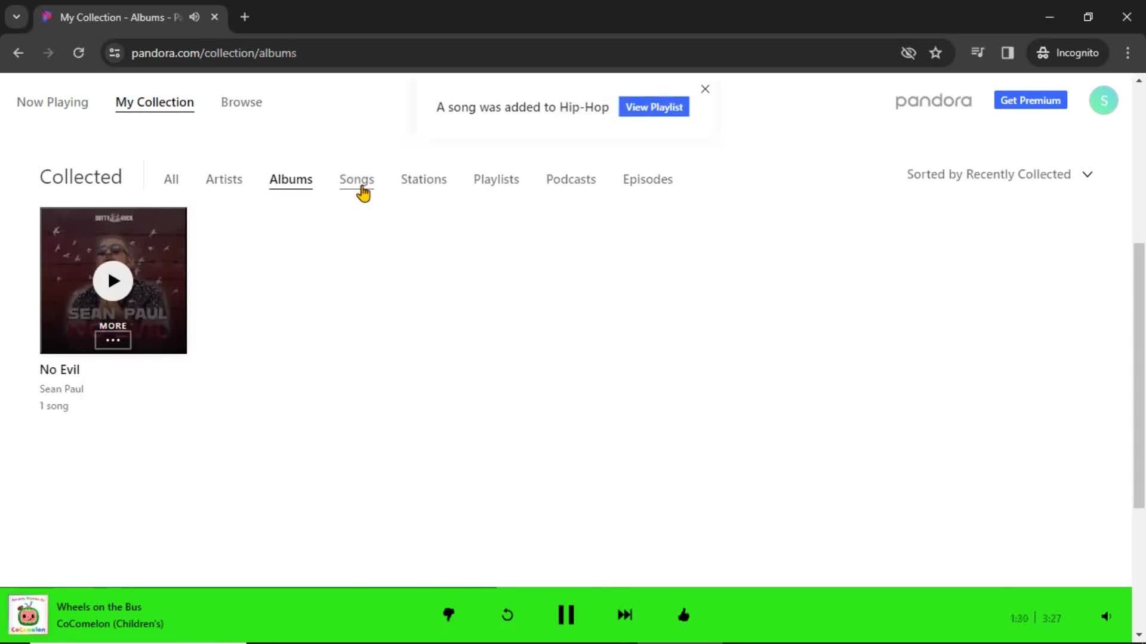Click the skip forward icon
Screen dimensions: 1146x644
(624, 614)
